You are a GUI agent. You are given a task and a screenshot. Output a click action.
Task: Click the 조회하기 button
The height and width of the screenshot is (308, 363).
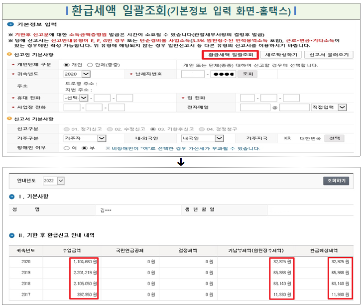[336, 181]
